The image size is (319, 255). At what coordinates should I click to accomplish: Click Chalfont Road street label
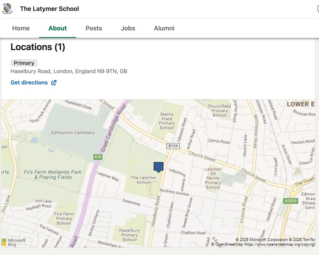193,233
